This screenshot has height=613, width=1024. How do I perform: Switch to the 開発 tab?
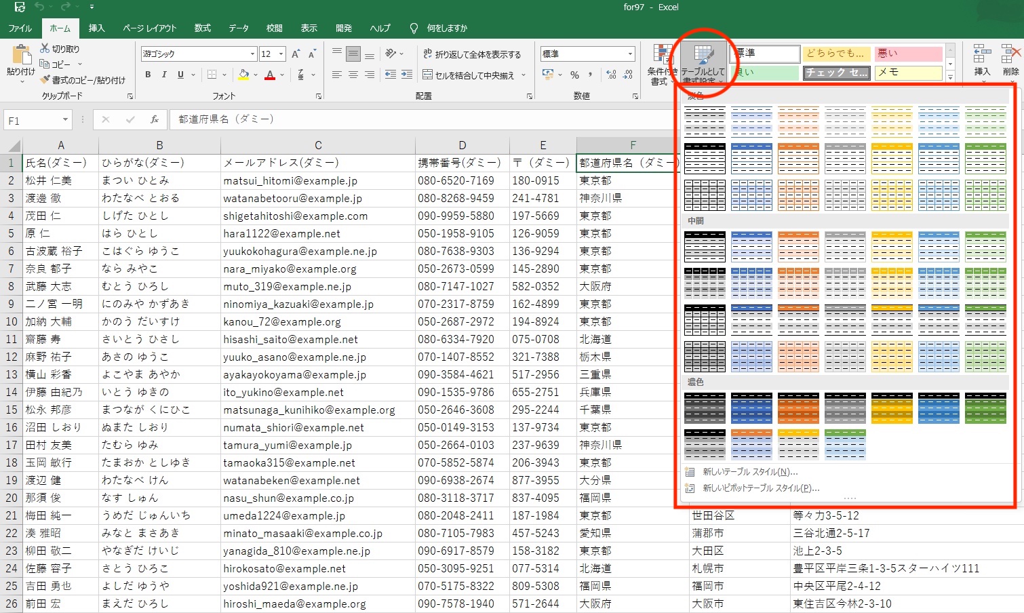coord(344,28)
